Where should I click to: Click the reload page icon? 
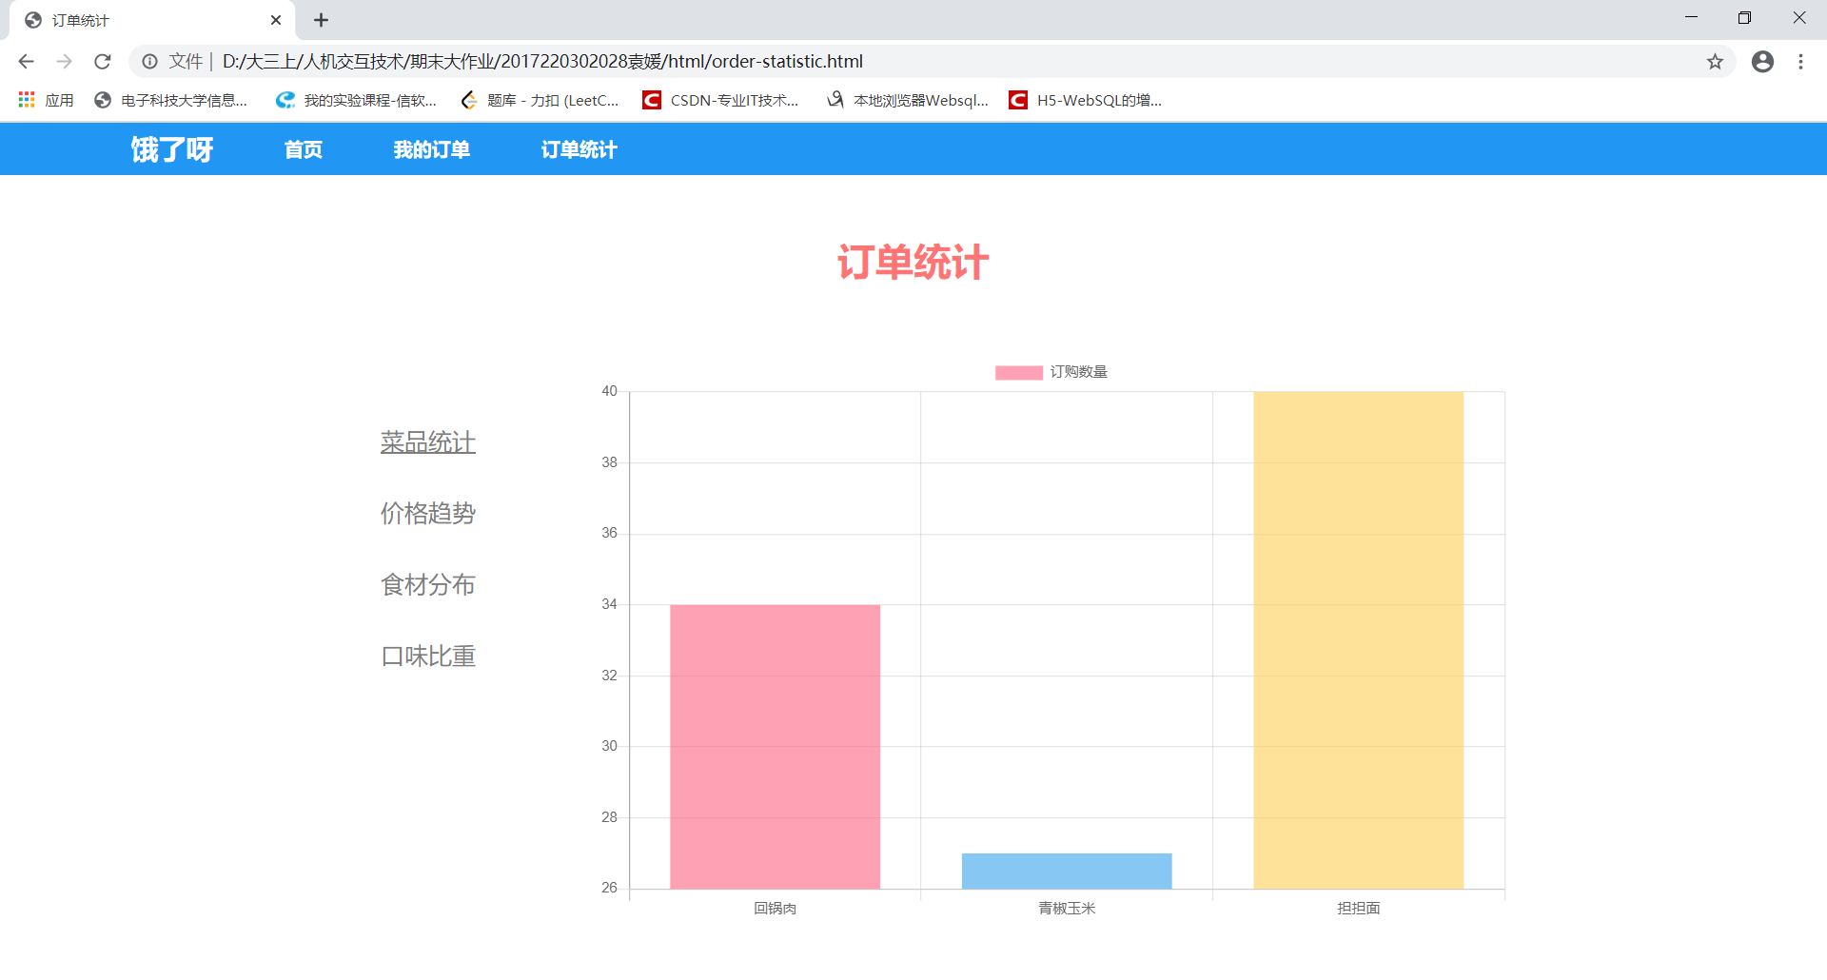coord(102,61)
